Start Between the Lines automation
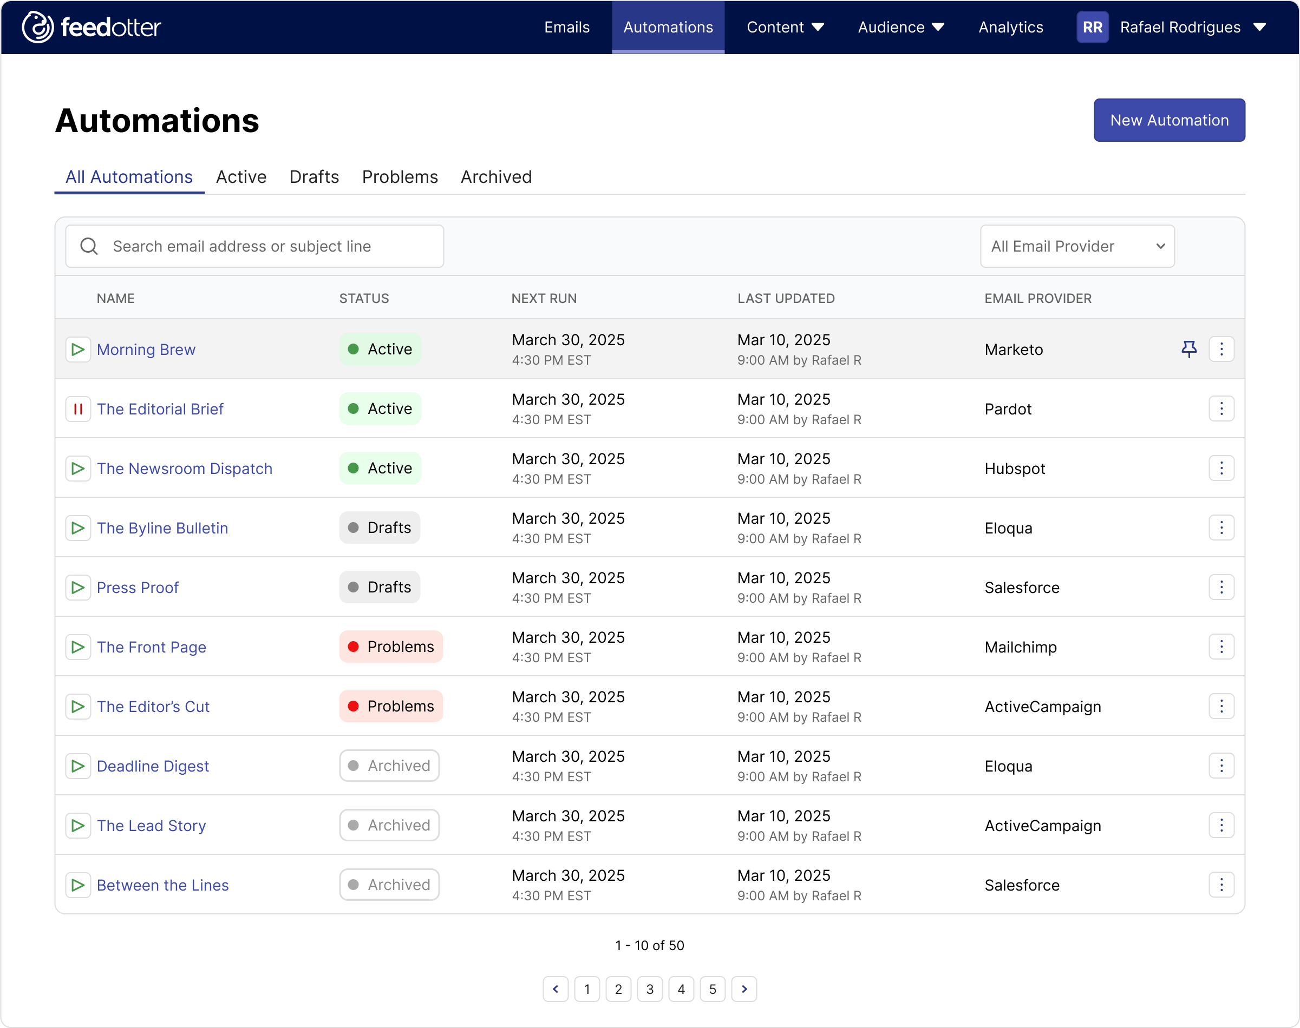This screenshot has width=1300, height=1028. coord(77,885)
